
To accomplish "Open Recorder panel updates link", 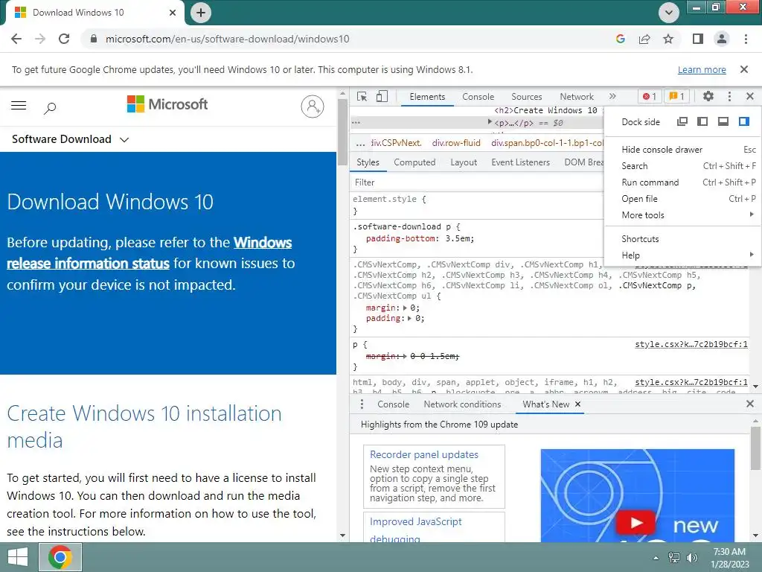I will point(423,454).
